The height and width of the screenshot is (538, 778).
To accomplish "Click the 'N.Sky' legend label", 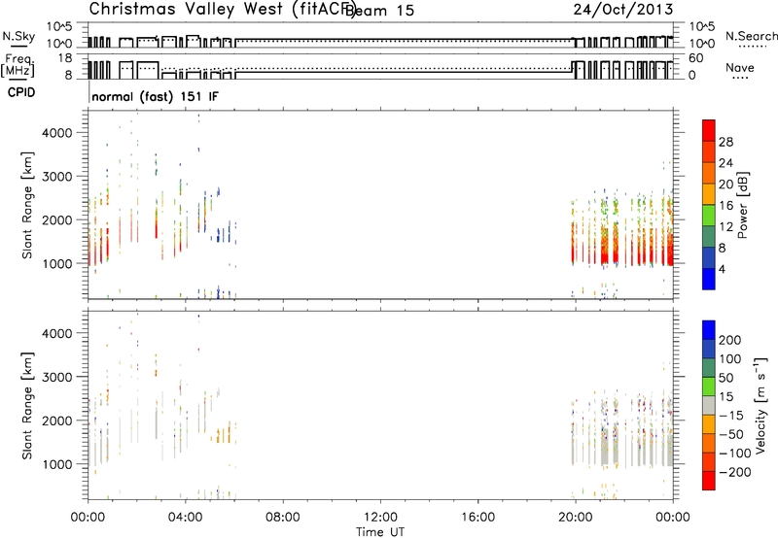I will click(x=18, y=36).
